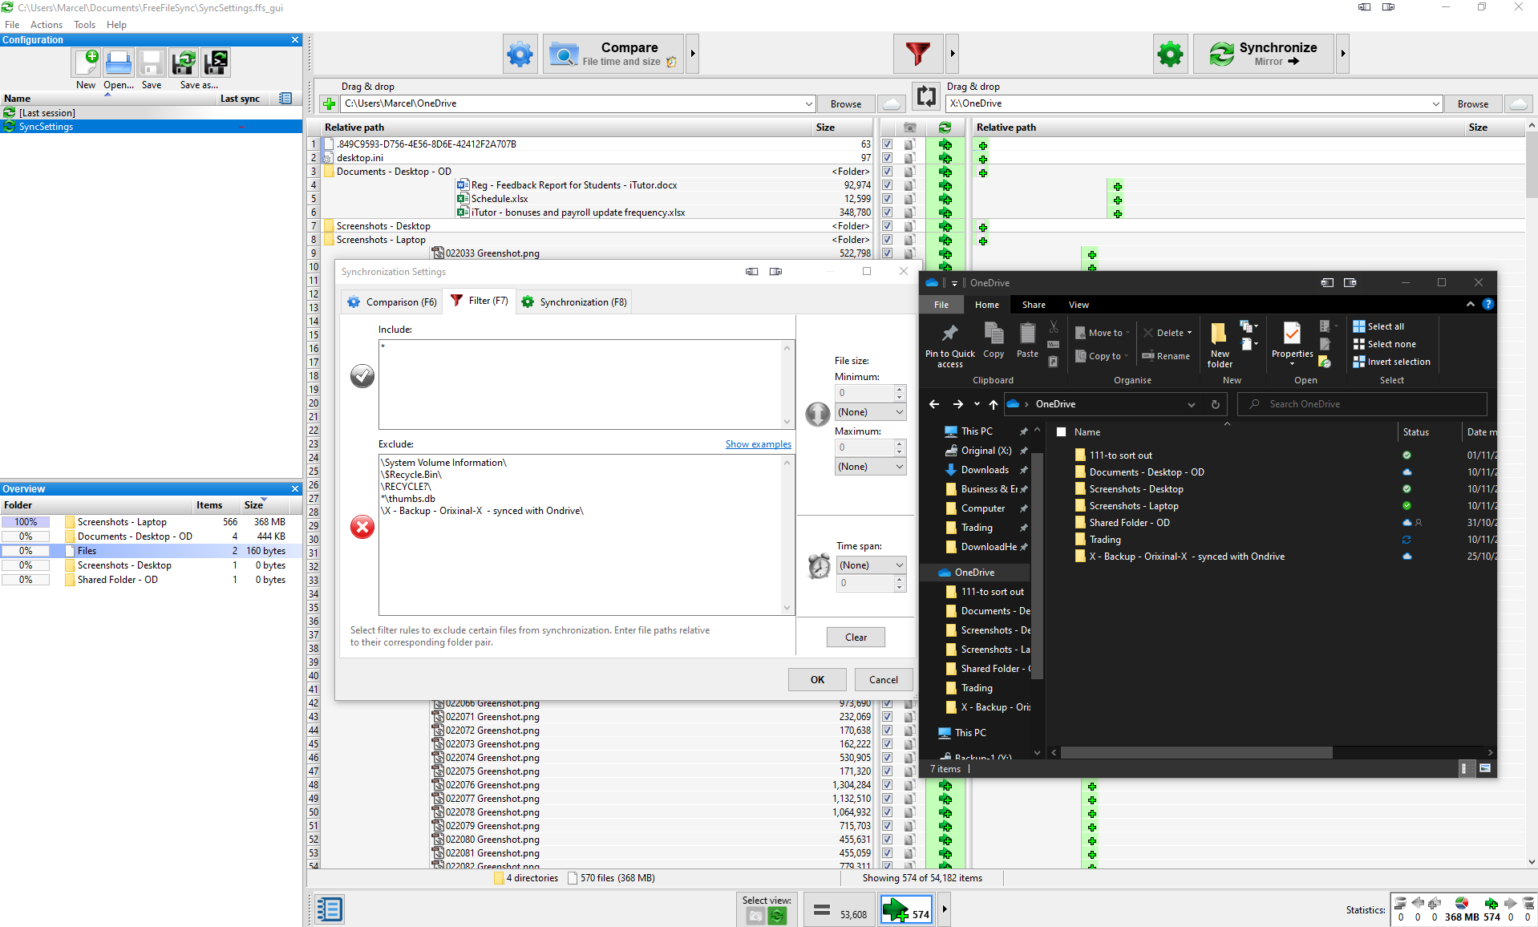
Task: Open the Tools menu
Action: tap(84, 25)
